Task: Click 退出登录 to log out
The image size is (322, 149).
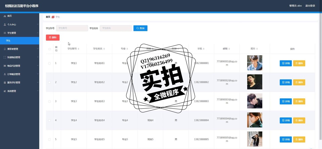Action: (310, 6)
